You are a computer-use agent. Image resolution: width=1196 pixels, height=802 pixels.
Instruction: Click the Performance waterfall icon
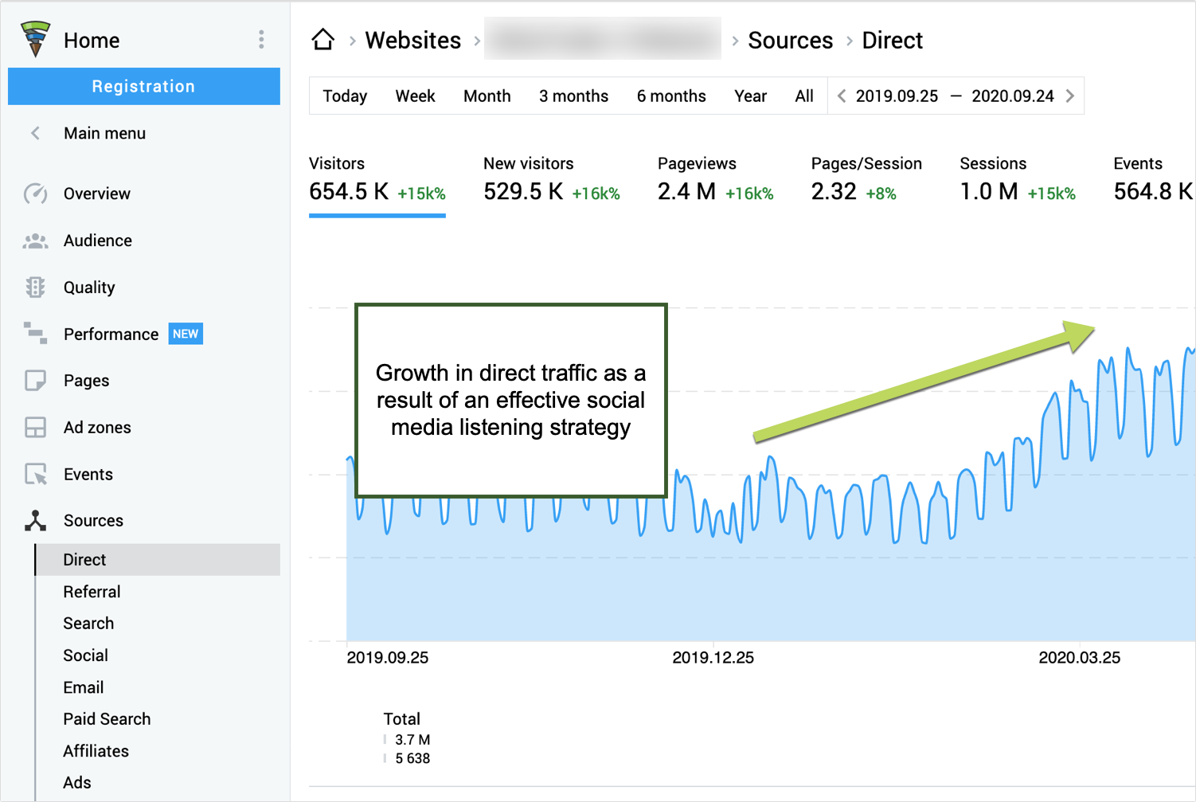click(x=35, y=334)
